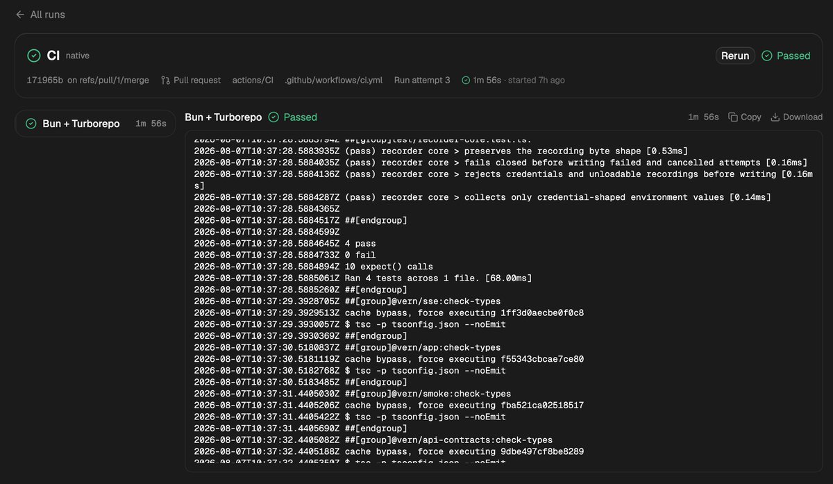Click the line with hash fba521ca02518517
This screenshot has width=833, height=484.
pyautogui.click(x=389, y=405)
